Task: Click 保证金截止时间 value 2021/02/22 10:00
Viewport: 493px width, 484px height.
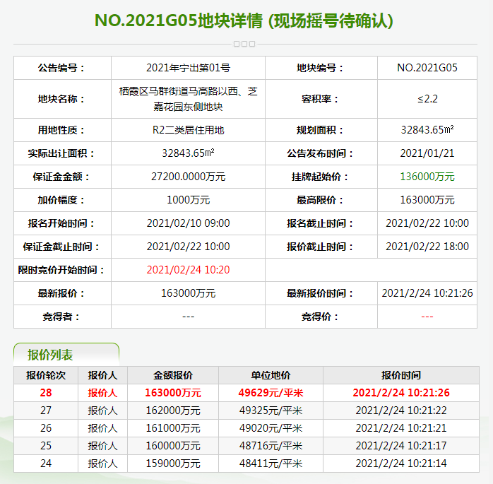Action: (188, 247)
